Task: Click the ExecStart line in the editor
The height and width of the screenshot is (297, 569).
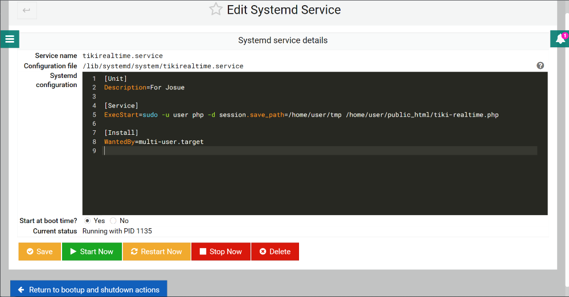Action: tap(301, 114)
